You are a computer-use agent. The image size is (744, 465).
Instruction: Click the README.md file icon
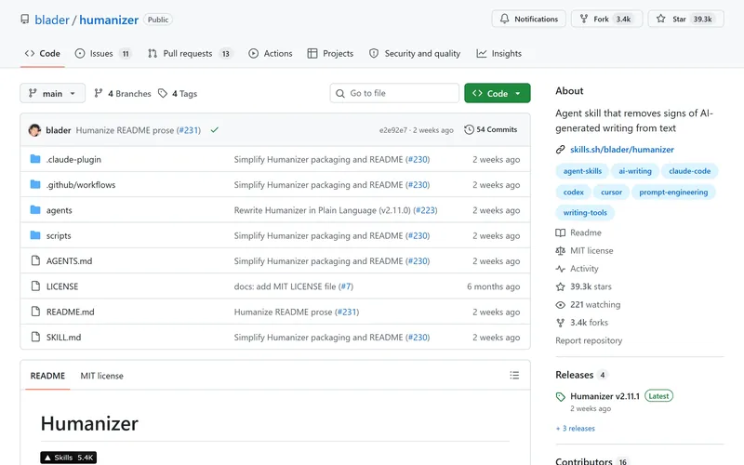click(x=35, y=312)
